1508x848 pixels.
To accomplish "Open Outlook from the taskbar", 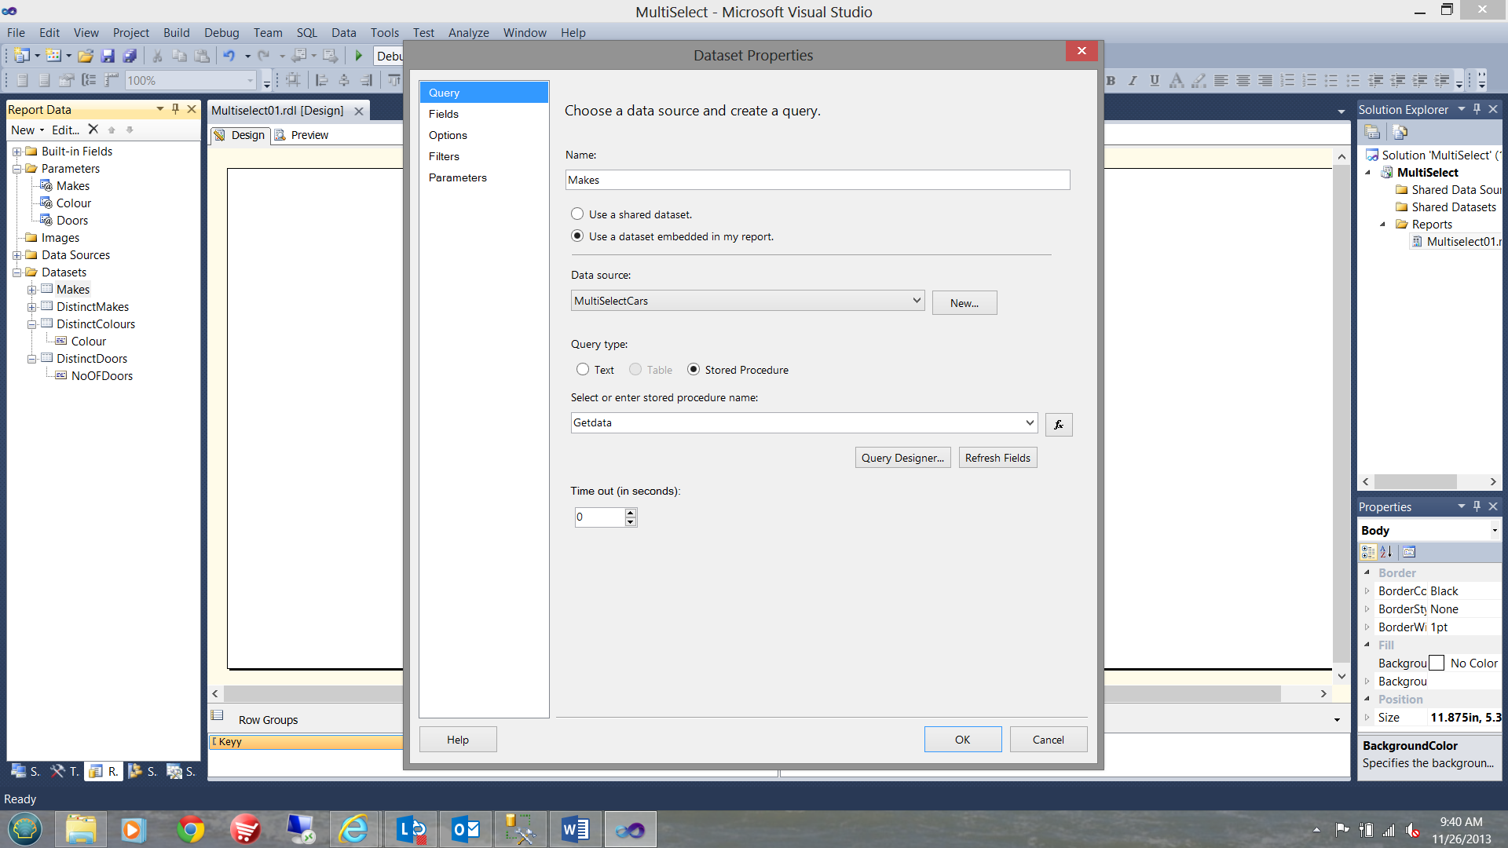I will coord(466,829).
